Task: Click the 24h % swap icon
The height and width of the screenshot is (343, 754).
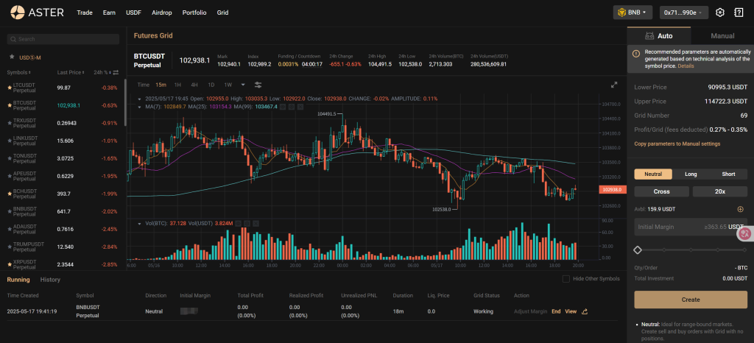Action: coord(116,73)
